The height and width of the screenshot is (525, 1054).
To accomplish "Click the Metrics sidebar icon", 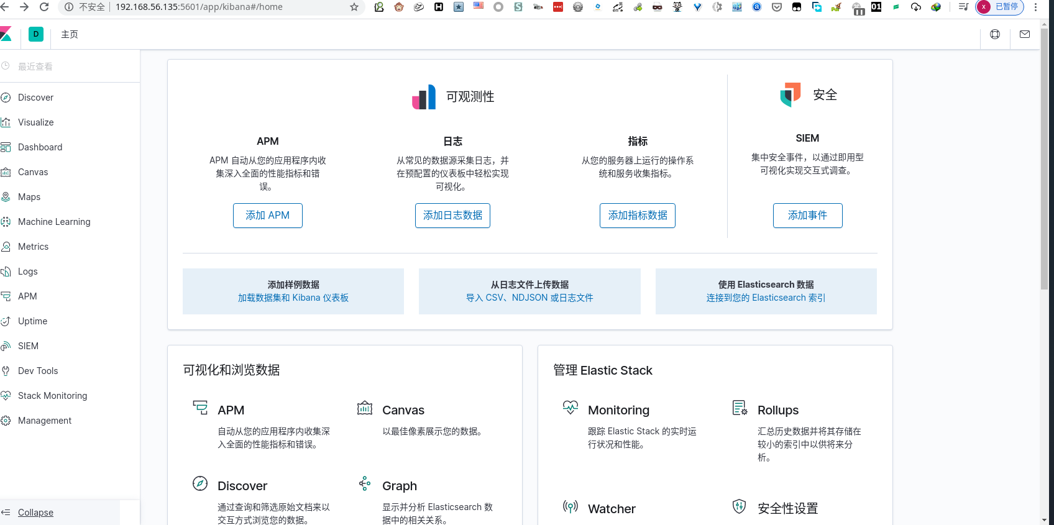I will 6,247.
